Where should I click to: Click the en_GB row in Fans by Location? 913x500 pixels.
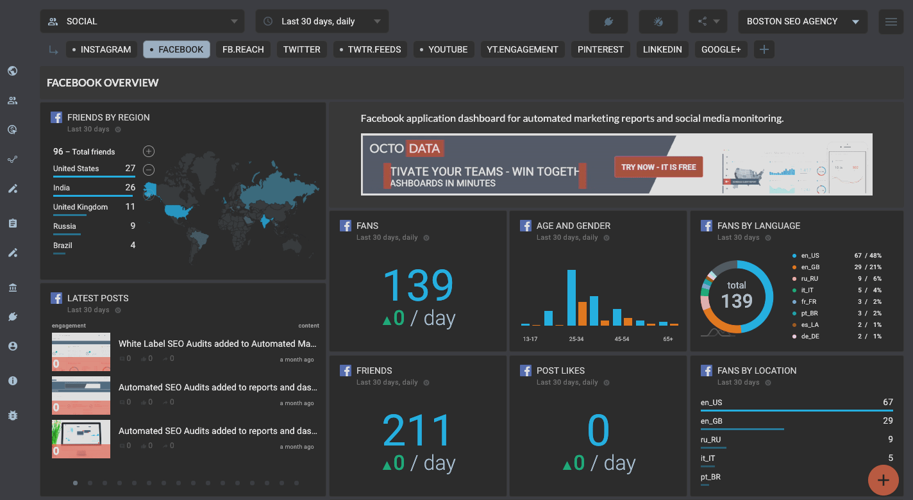797,422
